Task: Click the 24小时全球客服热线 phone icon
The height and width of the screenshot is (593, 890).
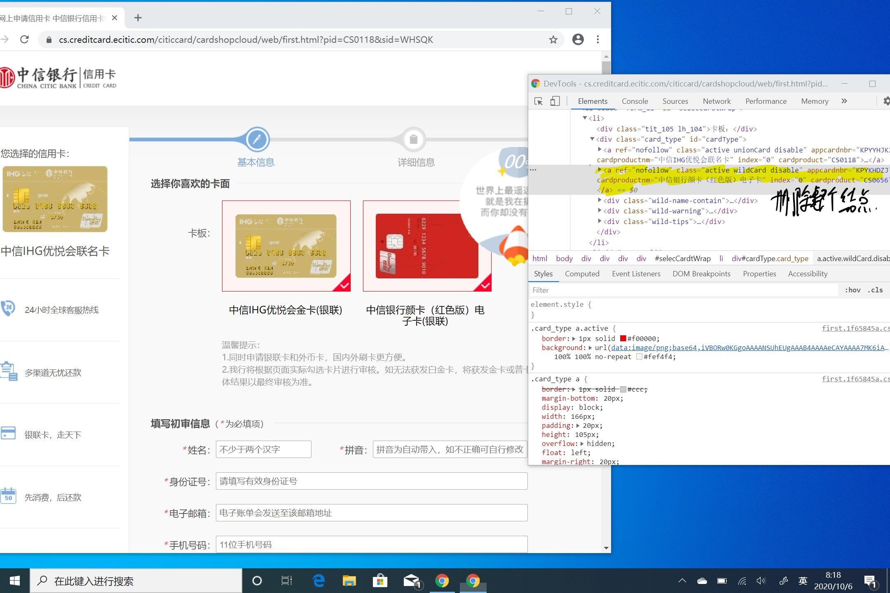Action: tap(8, 308)
